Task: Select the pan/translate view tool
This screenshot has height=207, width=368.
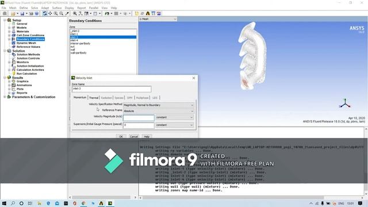Action: coord(50,14)
